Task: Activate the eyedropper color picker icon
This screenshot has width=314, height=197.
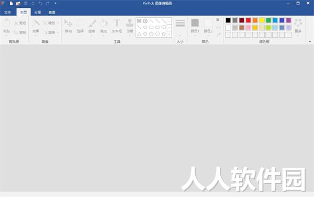Action: click(x=218, y=34)
